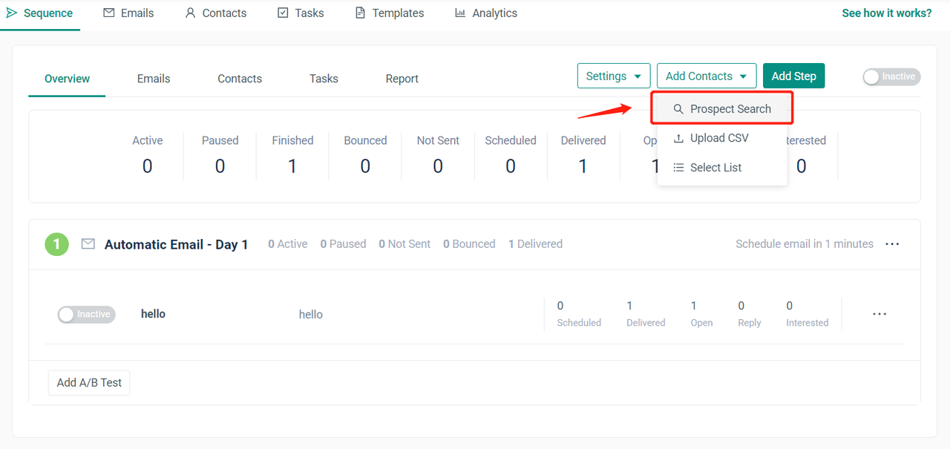The width and height of the screenshot is (950, 449).
Task: Open the three-dot menu for Automatic Email step
Action: 892,244
